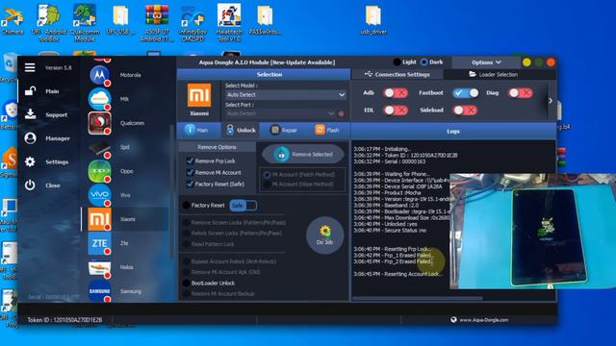This screenshot has width=616, height=346.
Task: Select the ZTE brand icon
Action: [x=99, y=243]
